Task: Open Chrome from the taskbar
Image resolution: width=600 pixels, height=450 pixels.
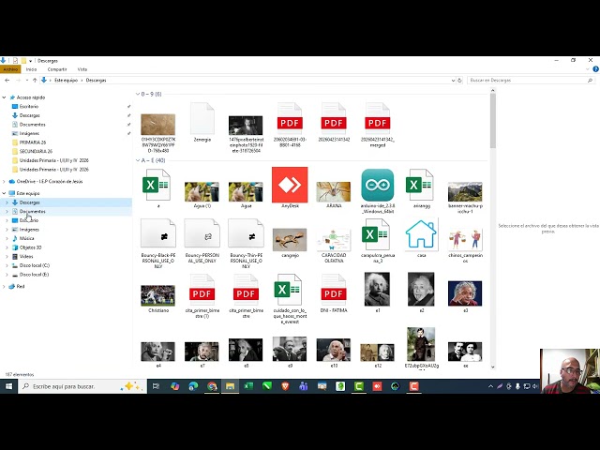Action: point(212,386)
